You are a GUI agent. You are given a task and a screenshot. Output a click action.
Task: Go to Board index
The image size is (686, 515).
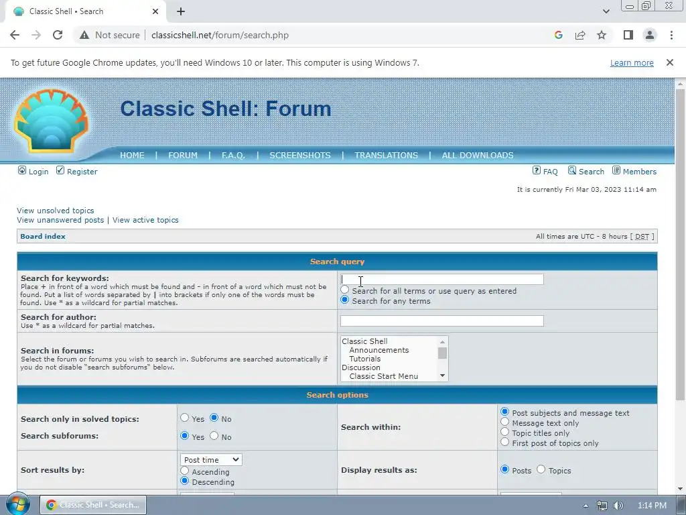click(43, 237)
